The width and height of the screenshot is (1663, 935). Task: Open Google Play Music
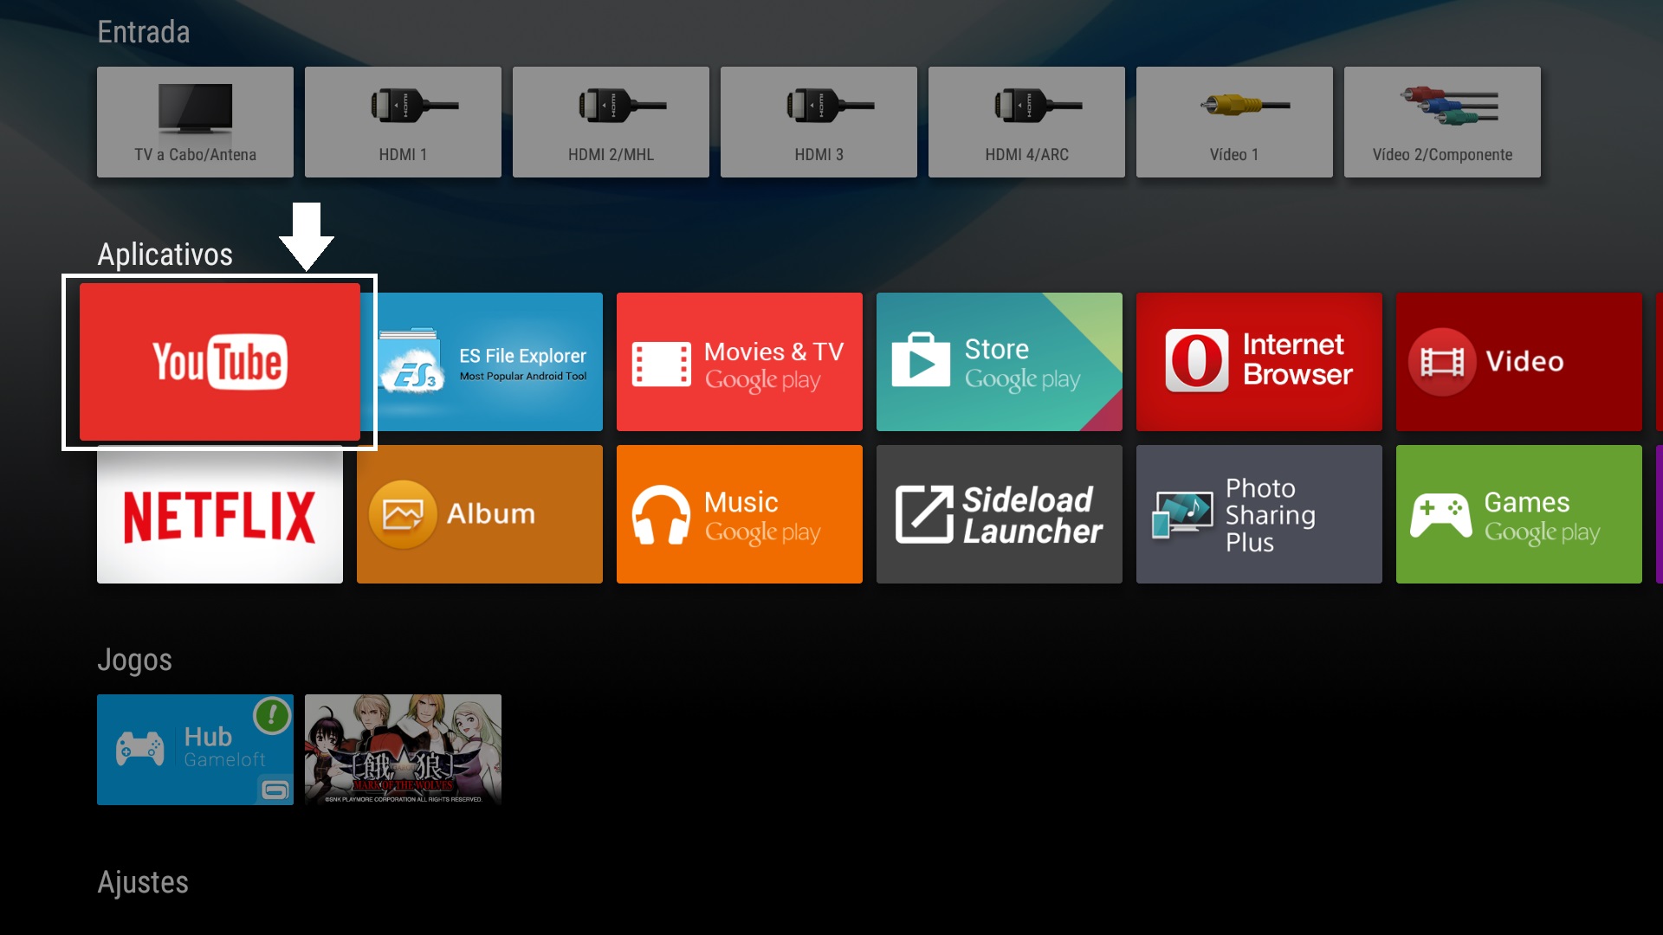coord(740,514)
